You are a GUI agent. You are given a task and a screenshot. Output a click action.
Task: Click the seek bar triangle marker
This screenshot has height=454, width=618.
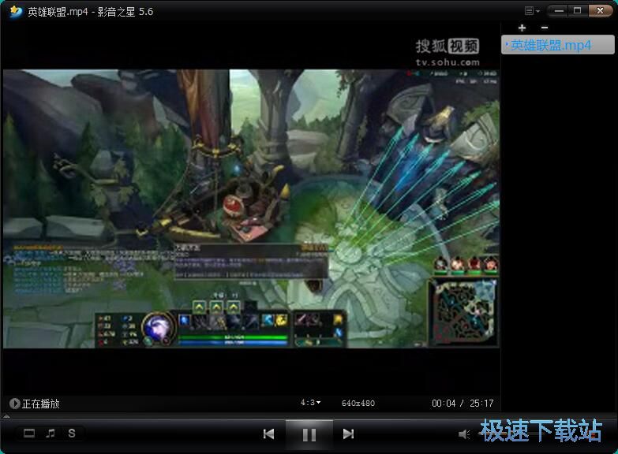(6, 415)
